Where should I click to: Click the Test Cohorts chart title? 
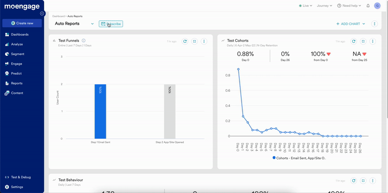238,41
